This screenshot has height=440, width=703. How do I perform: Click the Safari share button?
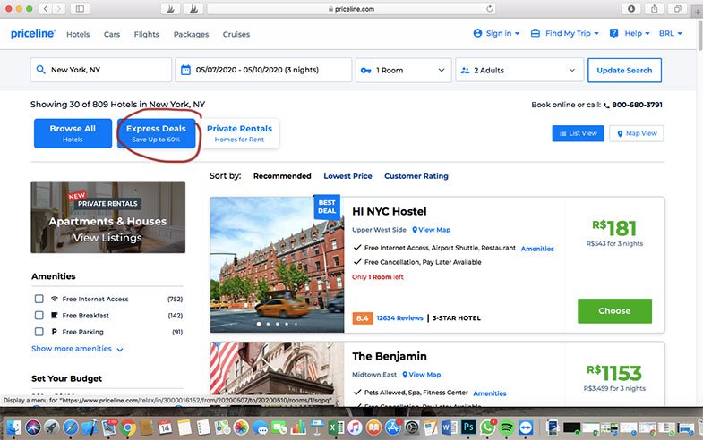click(655, 9)
